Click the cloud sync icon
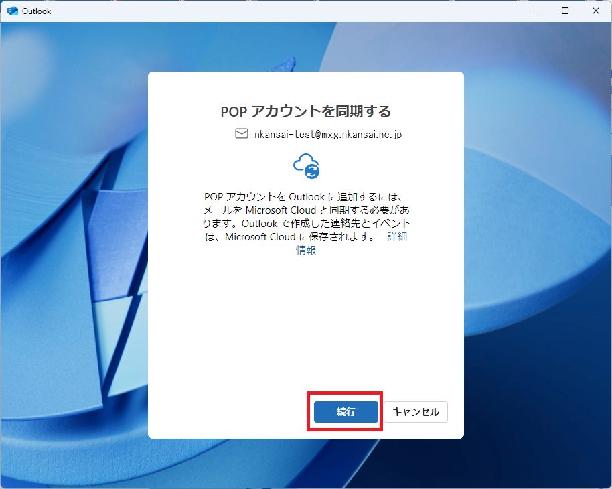The height and width of the screenshot is (489, 612). pyautogui.click(x=307, y=166)
